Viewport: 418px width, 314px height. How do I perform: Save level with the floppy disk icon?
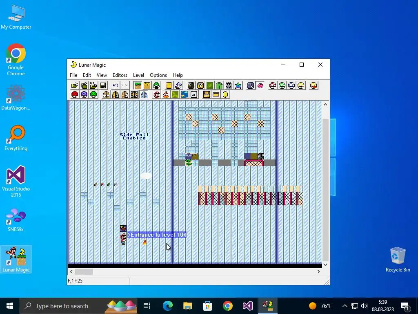coord(103,85)
